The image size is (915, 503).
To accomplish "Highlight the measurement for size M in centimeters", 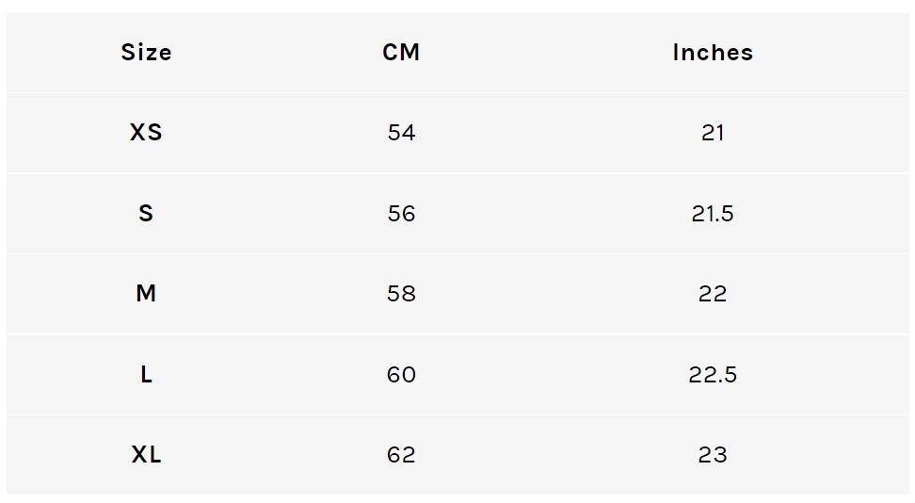I will [x=401, y=294].
